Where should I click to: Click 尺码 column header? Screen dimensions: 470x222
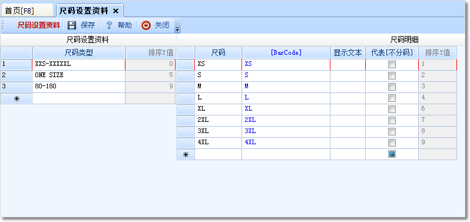pyautogui.click(x=218, y=53)
